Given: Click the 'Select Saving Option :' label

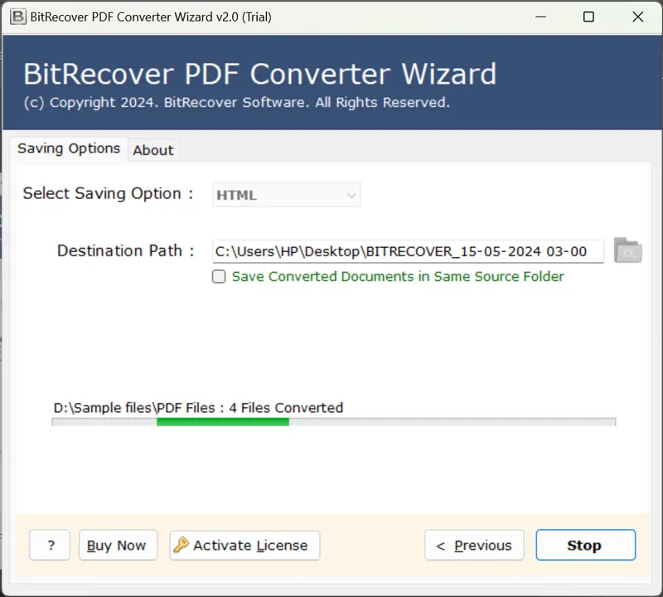Looking at the screenshot, I should coord(108,193).
